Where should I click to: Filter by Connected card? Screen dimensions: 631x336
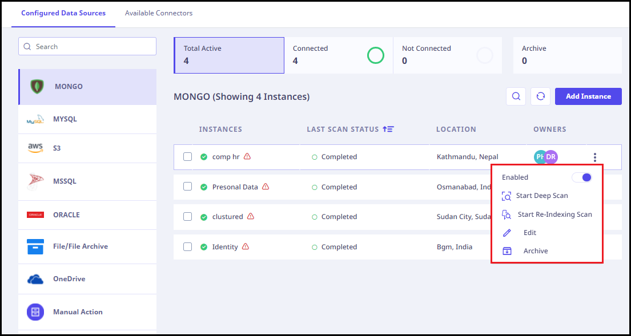tap(339, 55)
